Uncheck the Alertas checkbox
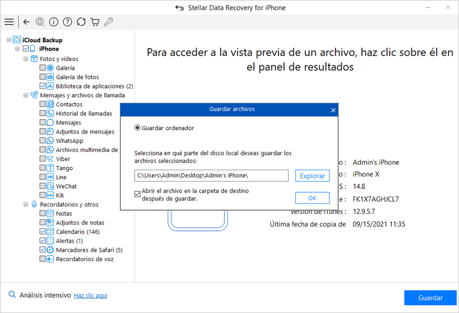Viewport: 459px width, 313px height. [x=42, y=241]
